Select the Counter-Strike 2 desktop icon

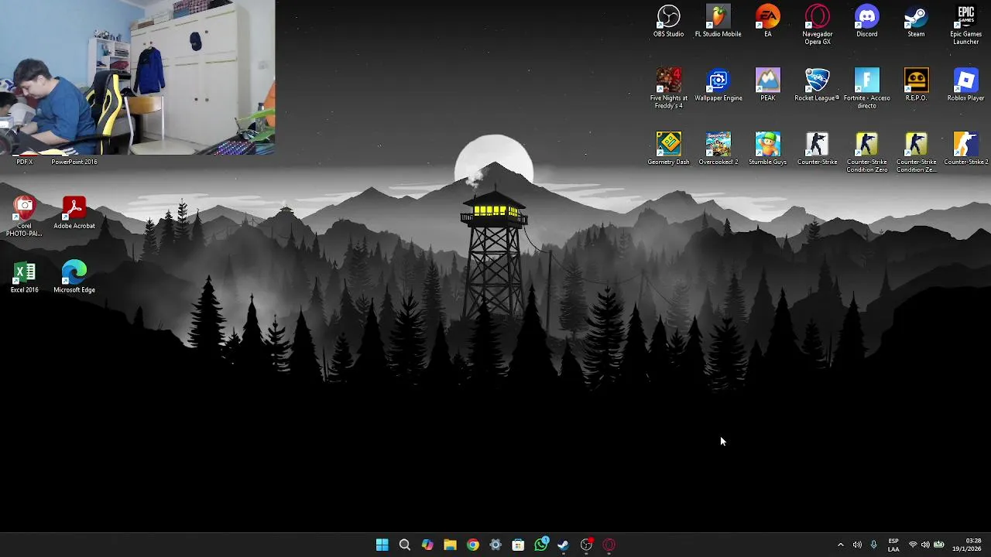(965, 149)
